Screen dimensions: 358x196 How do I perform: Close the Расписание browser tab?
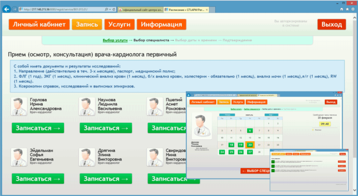[207, 9]
